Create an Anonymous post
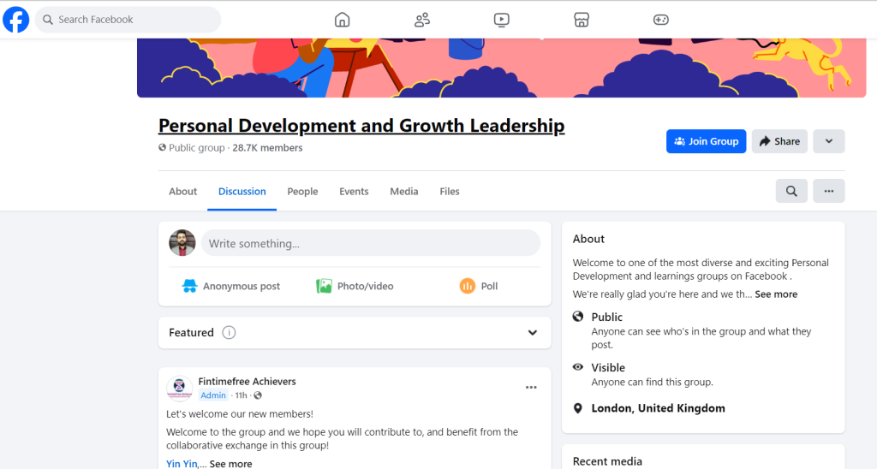Screen dimensions: 877x469 click(x=231, y=286)
